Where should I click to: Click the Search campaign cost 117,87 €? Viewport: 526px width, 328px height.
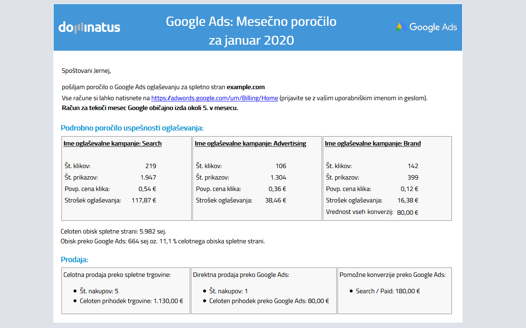click(x=143, y=200)
